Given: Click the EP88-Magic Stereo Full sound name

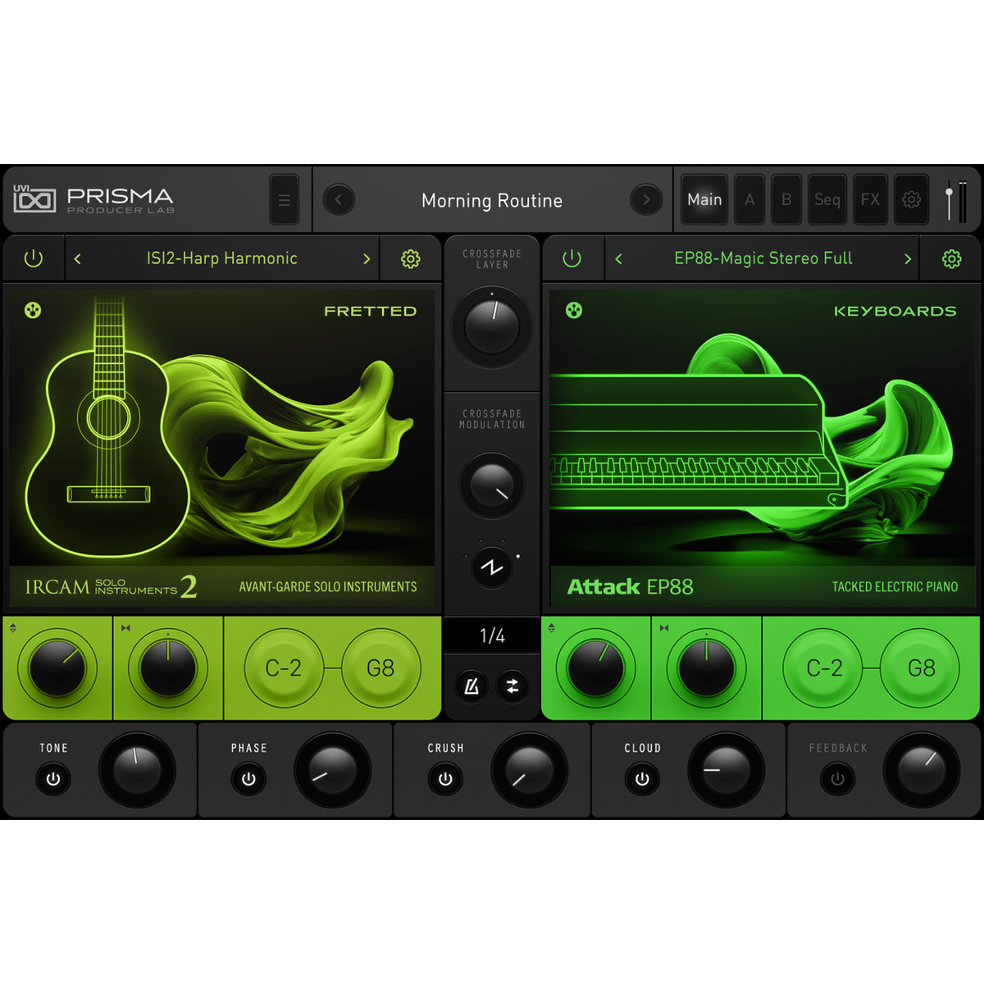Looking at the screenshot, I should point(763,258).
